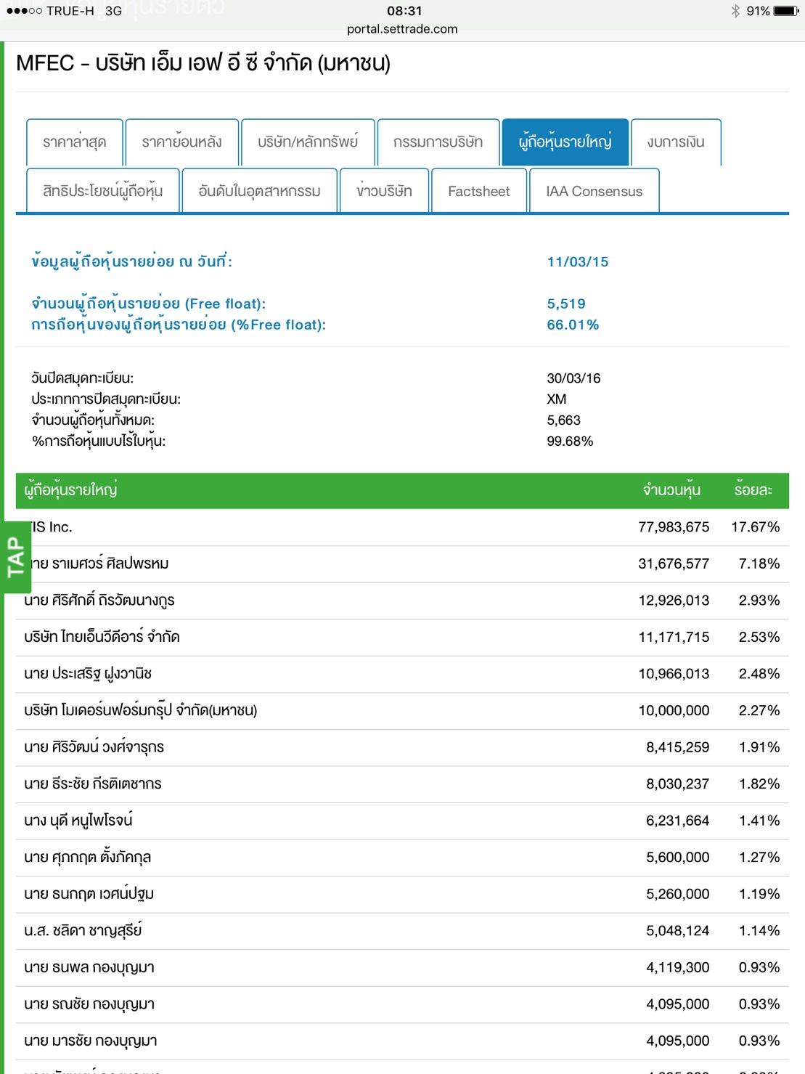Switch to ราคาย้อนหลัง tab
Screen dimensions: 805x1074
[x=181, y=142]
